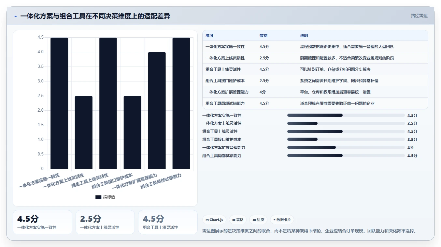Screen dimensions: 441x247
Task: Click the progress bar for 组合工具局部试错能力
Action: (x=346, y=155)
